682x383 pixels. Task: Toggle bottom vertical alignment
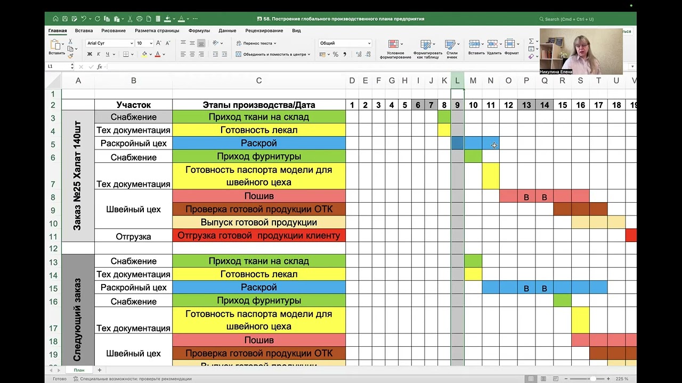(x=201, y=43)
